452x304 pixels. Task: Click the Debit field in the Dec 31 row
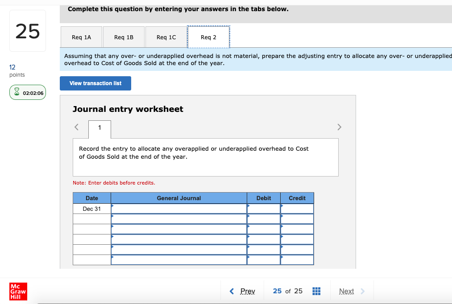click(263, 208)
